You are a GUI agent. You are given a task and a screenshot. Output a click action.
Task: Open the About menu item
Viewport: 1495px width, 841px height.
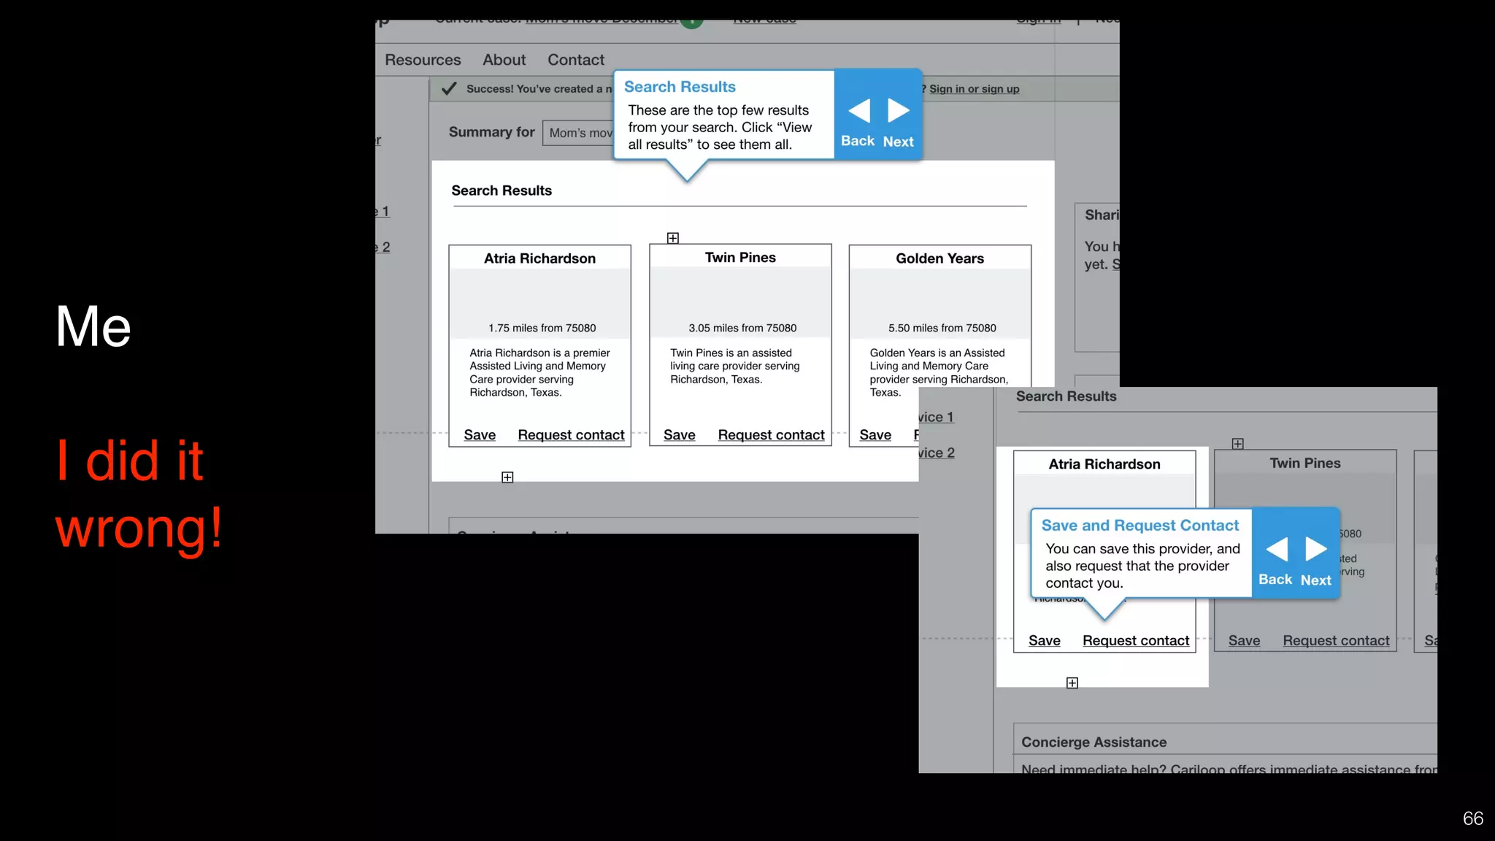coord(504,60)
